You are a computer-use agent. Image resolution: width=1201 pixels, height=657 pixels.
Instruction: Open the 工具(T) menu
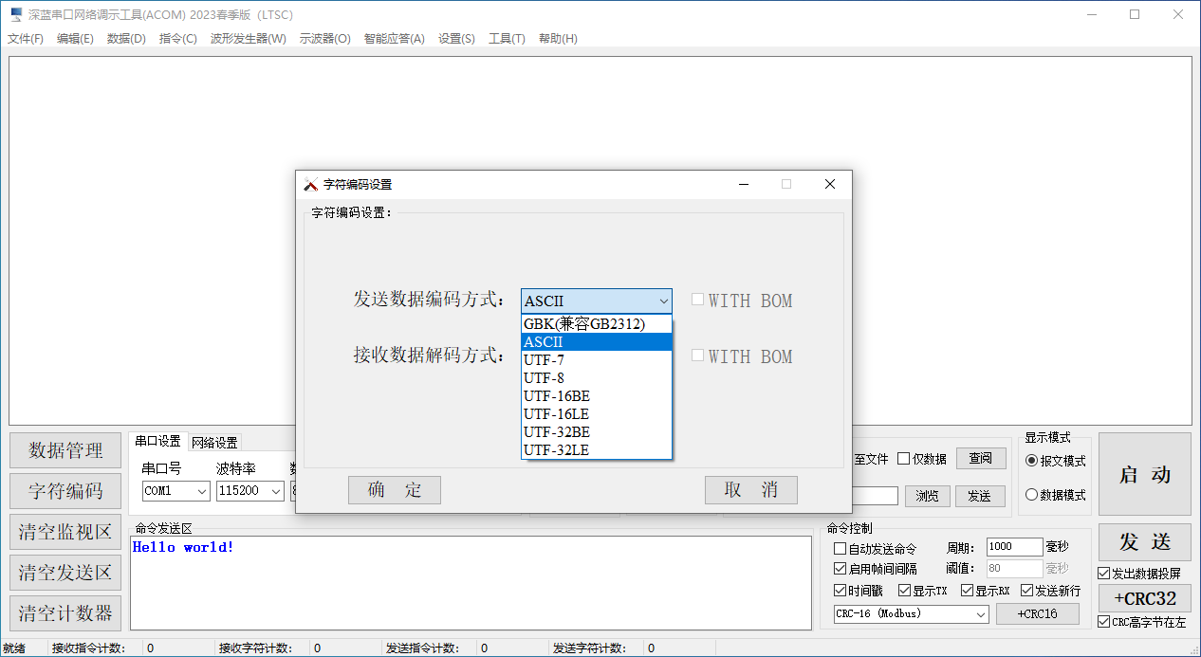click(x=507, y=39)
